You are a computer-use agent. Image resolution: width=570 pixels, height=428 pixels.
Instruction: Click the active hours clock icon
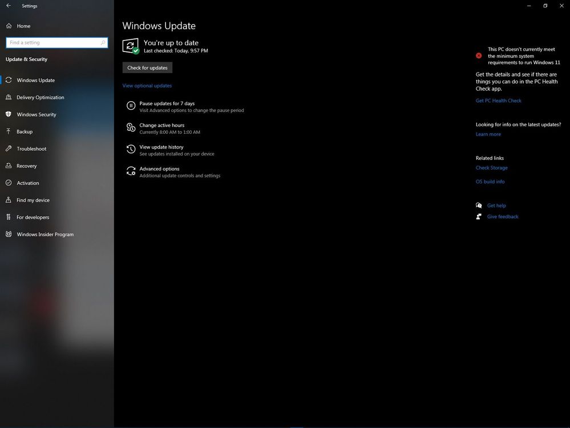pos(131,127)
